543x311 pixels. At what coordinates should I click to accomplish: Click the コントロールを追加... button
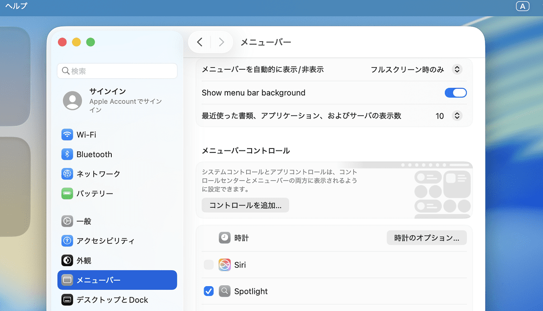(245, 205)
